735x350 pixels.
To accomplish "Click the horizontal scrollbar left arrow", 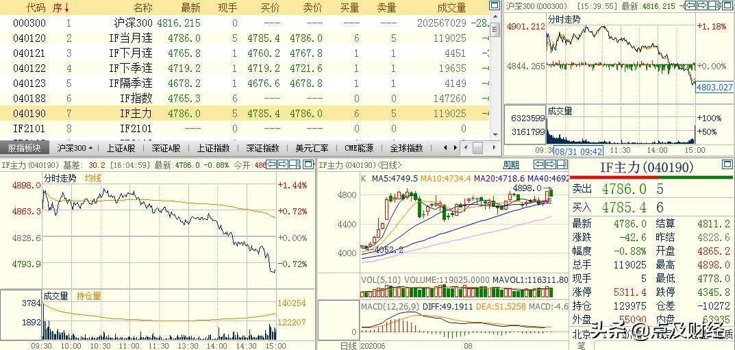I will click(466, 148).
